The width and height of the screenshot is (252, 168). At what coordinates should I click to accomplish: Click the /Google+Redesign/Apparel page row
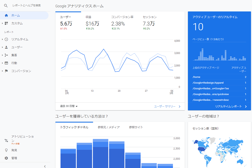click(x=219, y=83)
